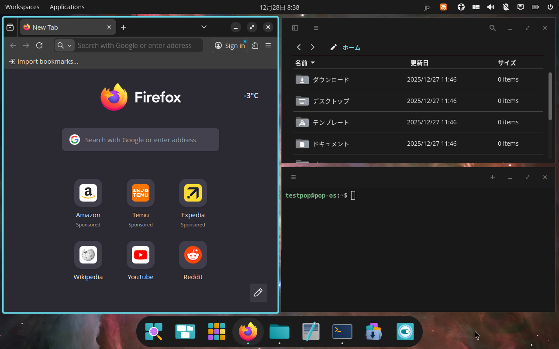Image resolution: width=559 pixels, height=349 pixels.
Task: Expand the search engine dropdown in URL bar
Action: point(65,45)
